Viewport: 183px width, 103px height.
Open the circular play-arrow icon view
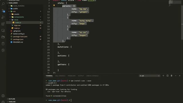pyautogui.click(x=3, y=50)
